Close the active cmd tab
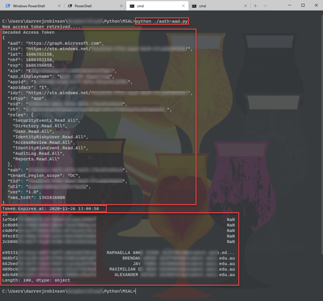323x301 pixels. coord(183,6)
